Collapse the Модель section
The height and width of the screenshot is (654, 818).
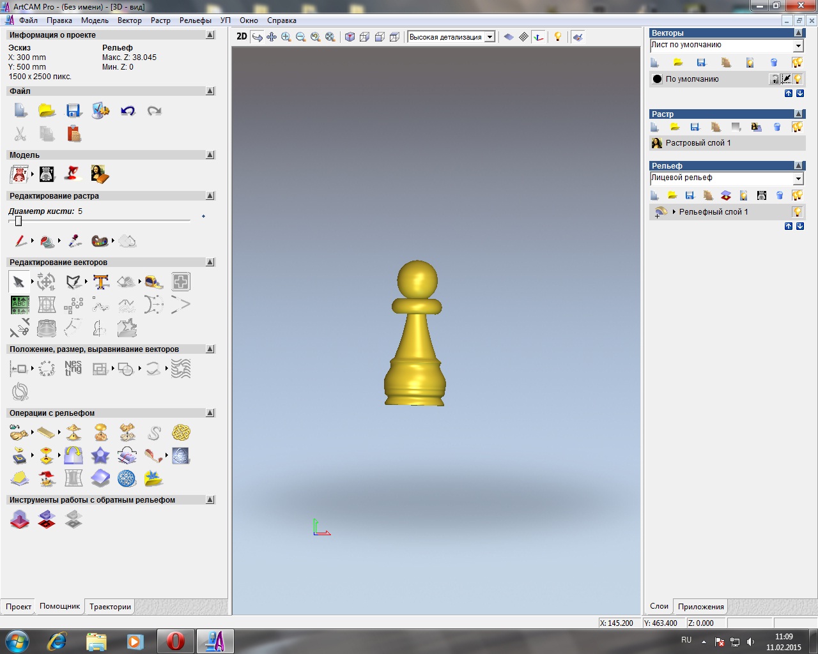point(210,155)
